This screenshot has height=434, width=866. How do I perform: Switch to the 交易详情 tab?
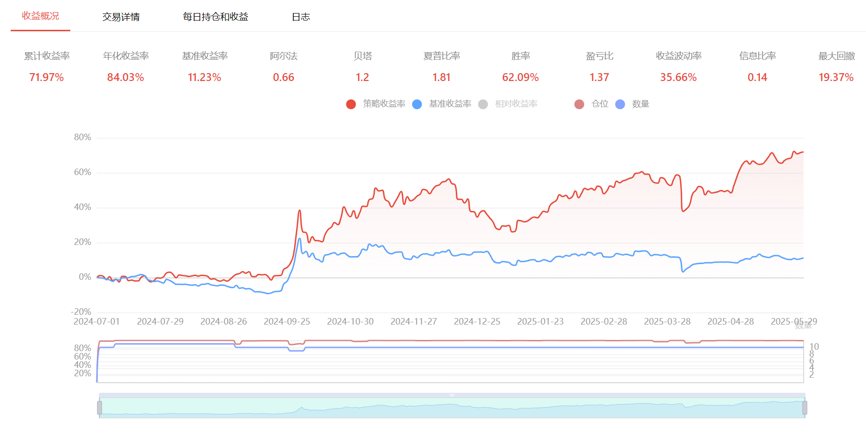tap(121, 17)
